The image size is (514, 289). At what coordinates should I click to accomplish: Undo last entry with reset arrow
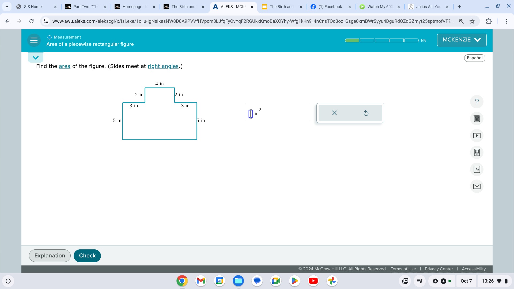[366, 113]
